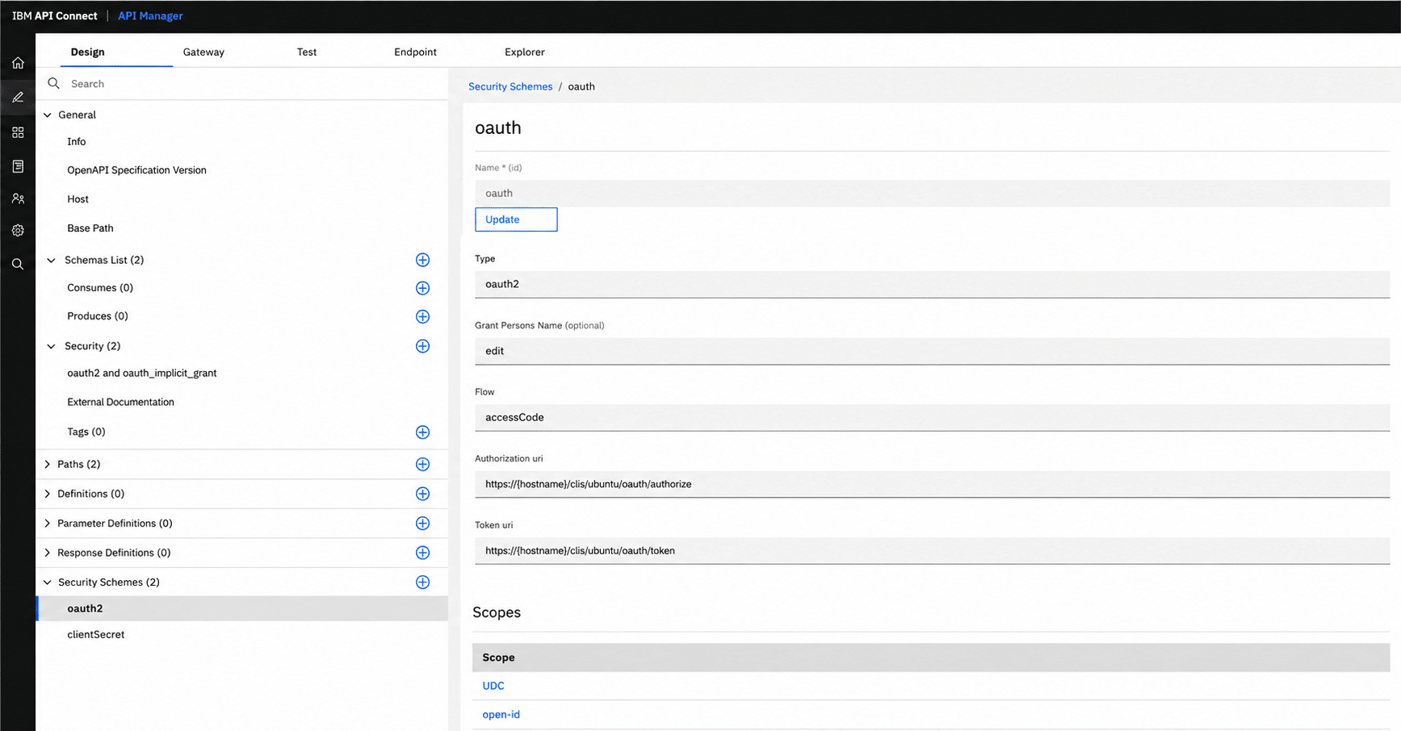This screenshot has height=731, width=1401.
Task: Click the Flow field showing accessCode
Action: [x=932, y=418]
